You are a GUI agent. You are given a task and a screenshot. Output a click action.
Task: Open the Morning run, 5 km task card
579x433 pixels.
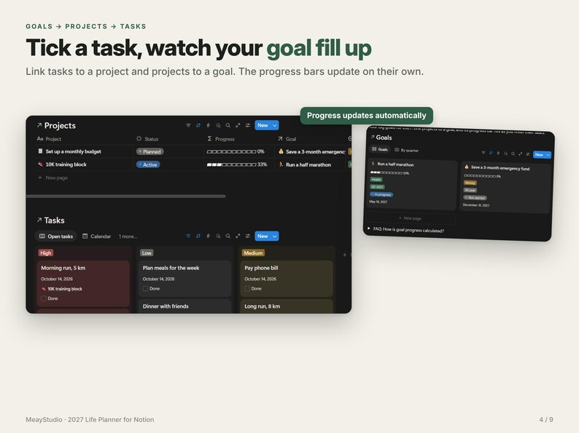pos(83,283)
